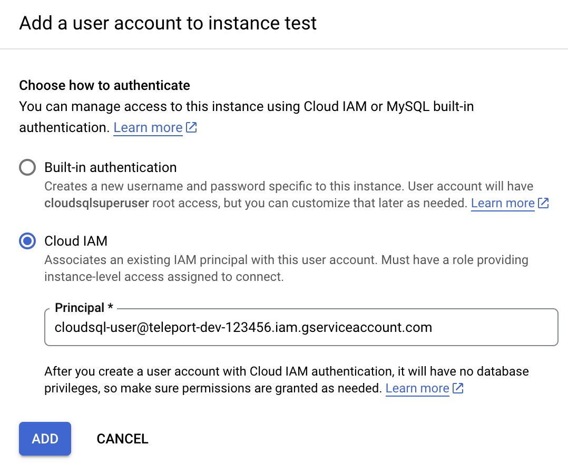Click external link icon beside bottom Learn more
The width and height of the screenshot is (568, 465).
point(458,388)
